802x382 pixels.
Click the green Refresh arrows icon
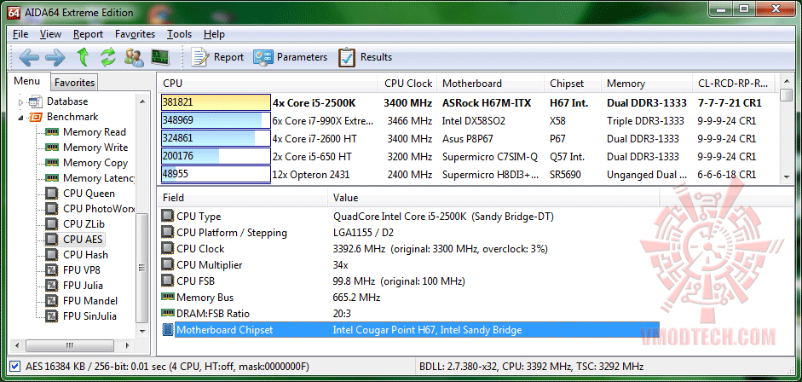[108, 57]
